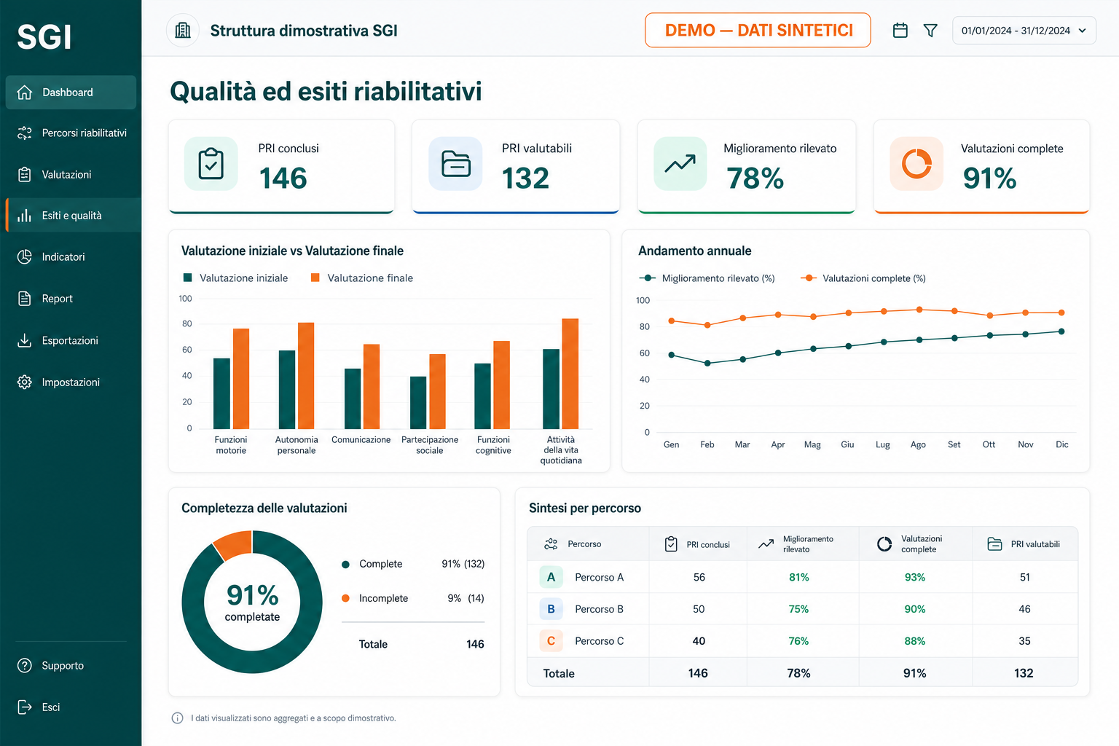Open Indicatori in the sidebar

point(71,257)
